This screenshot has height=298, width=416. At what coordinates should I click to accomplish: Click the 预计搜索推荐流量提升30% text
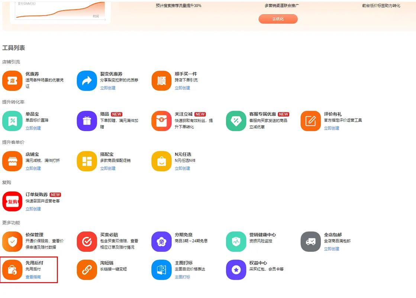pos(178,6)
